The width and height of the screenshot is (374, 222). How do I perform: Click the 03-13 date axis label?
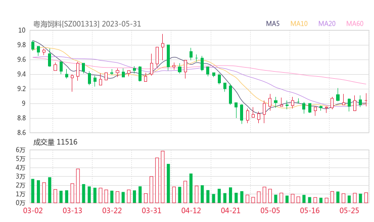tap(72, 210)
